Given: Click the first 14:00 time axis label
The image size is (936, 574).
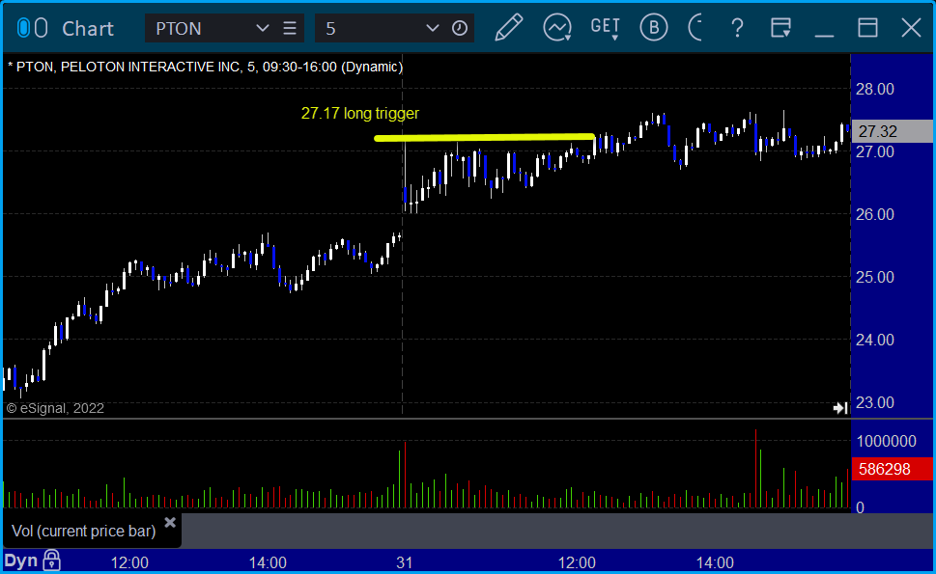Looking at the screenshot, I should pos(268,562).
